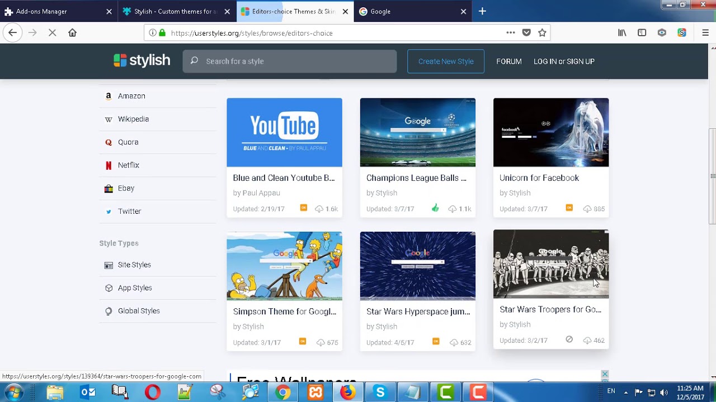Click the address bar URL
This screenshot has height=402, width=716.
point(252,33)
